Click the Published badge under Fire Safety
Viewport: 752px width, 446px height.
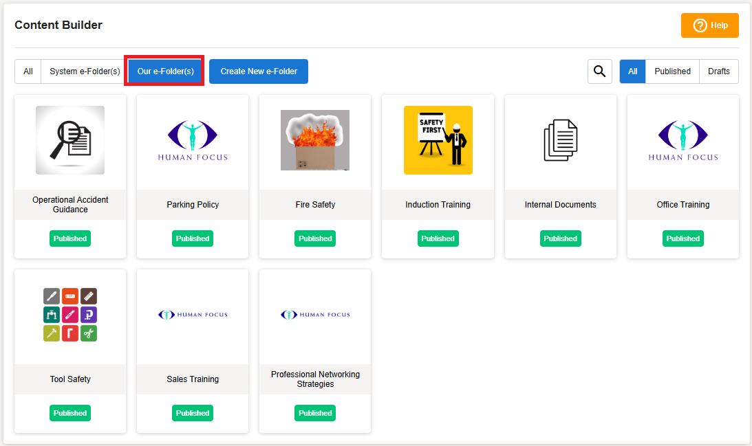[315, 238]
